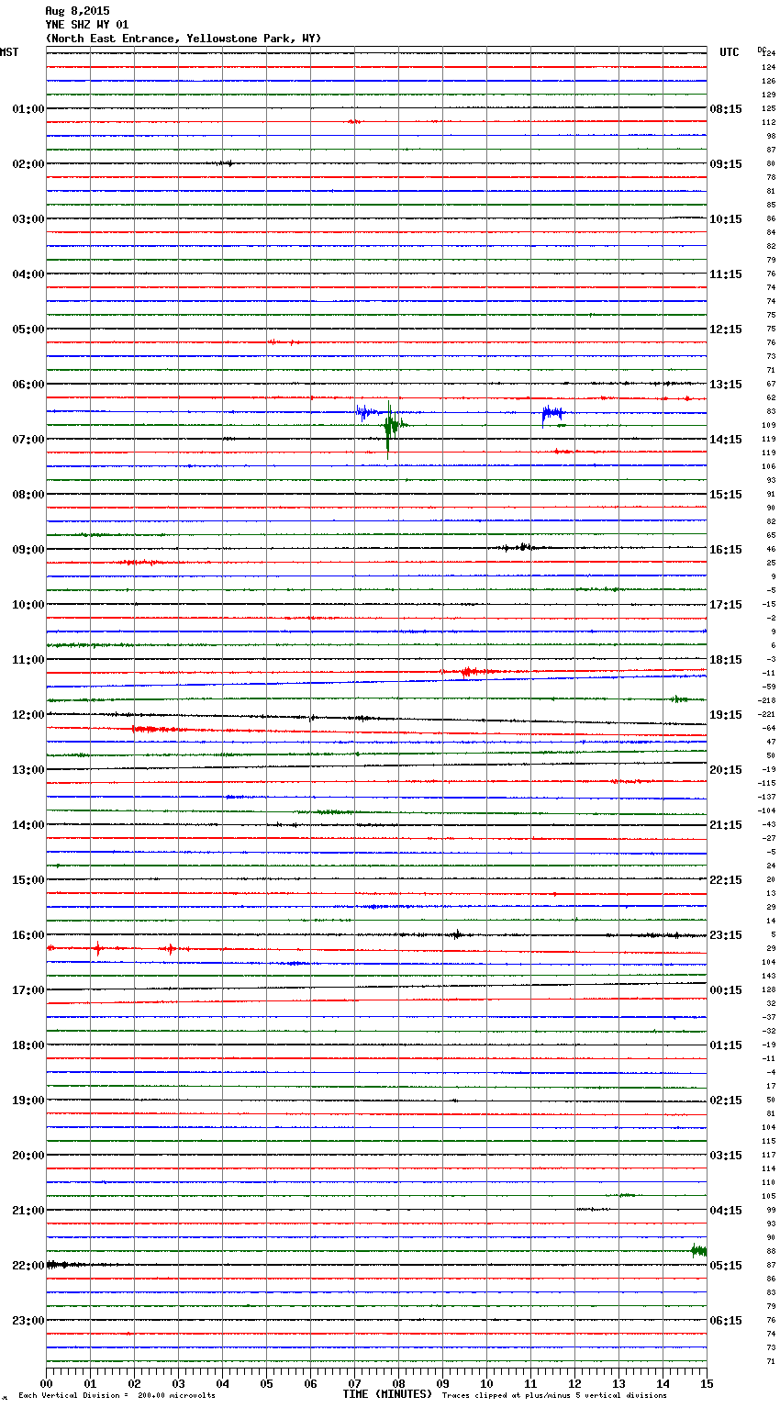This screenshot has width=780, height=1408.
Task: Click the '22:00' MST time label
Action: pyautogui.click(x=28, y=1266)
